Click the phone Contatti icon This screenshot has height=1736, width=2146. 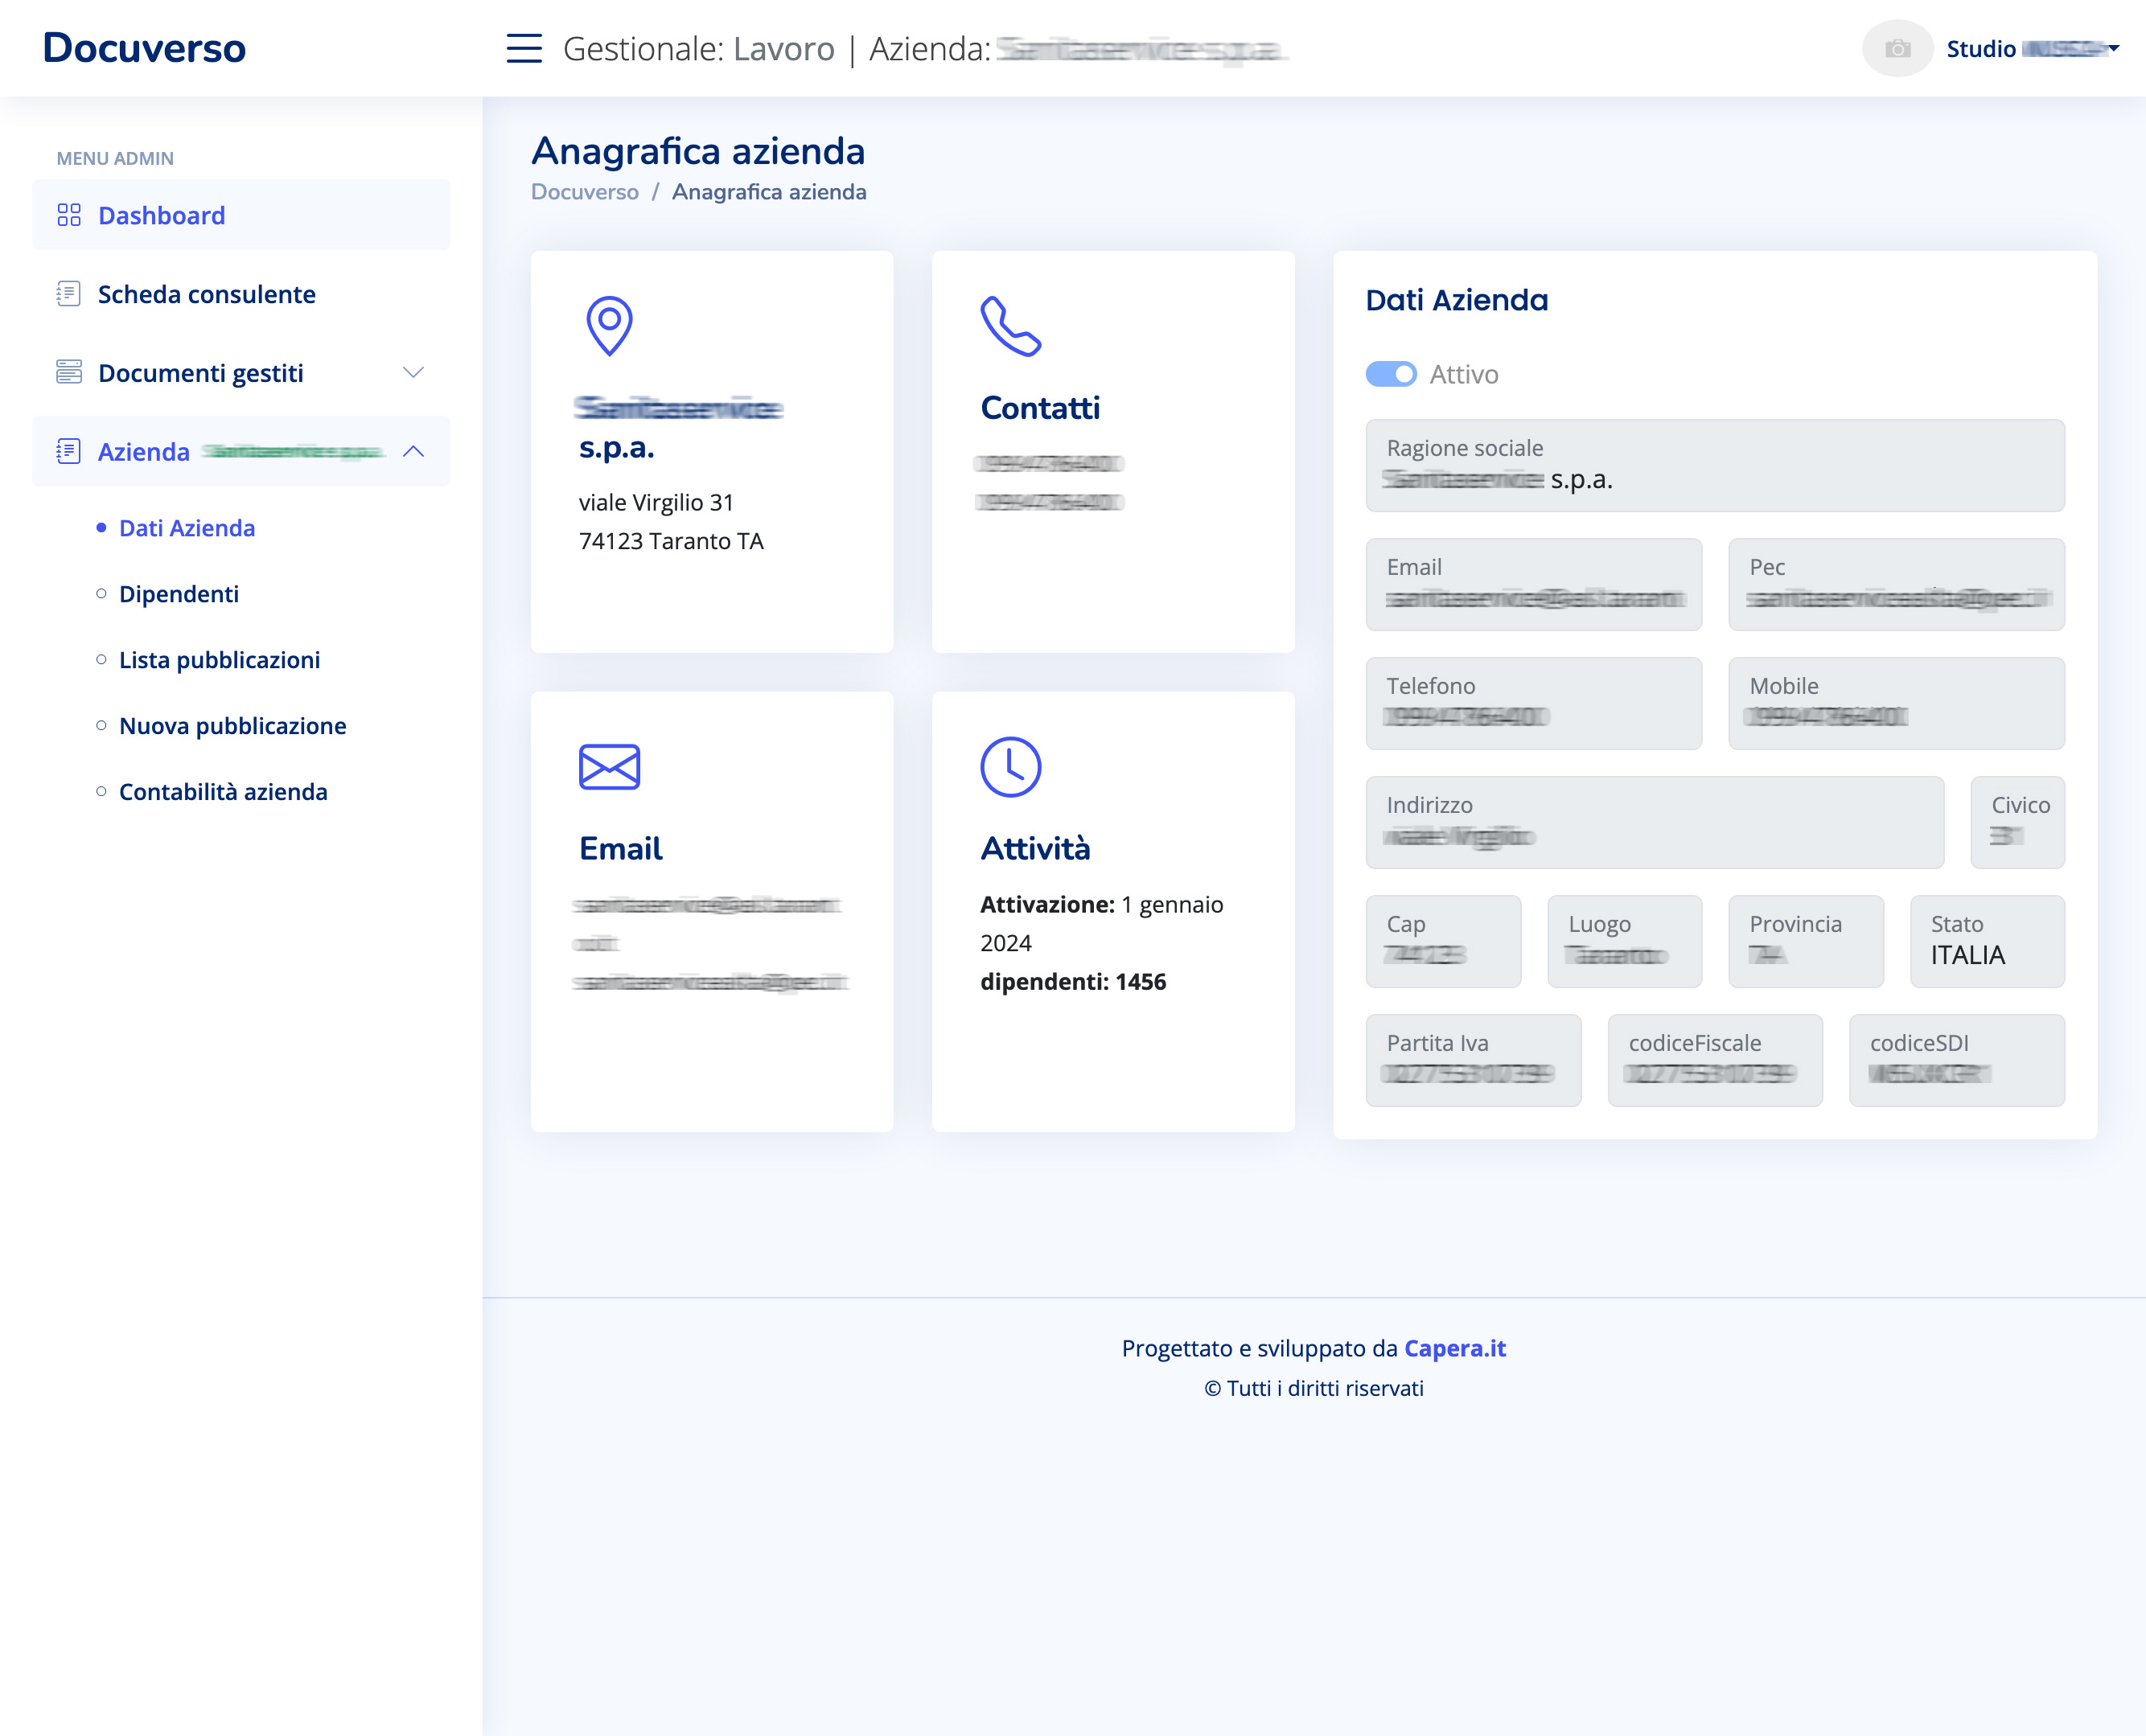pos(1009,325)
